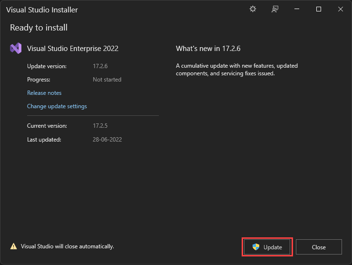This screenshot has height=265, width=352.
Task: Click the Not started progress status
Action: pos(107,80)
